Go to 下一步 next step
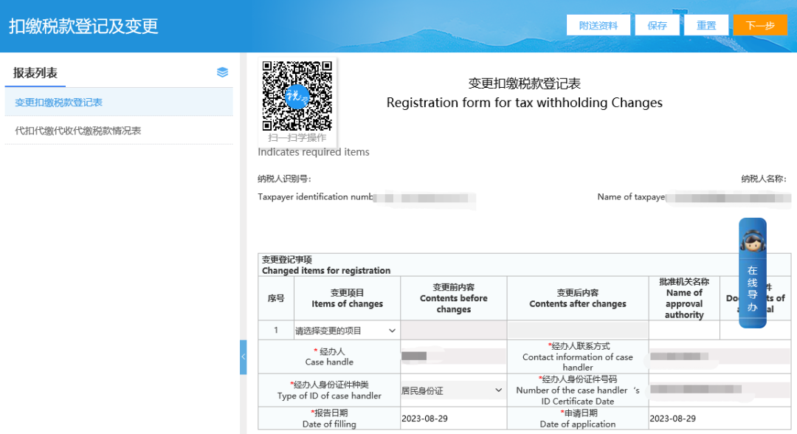The width and height of the screenshot is (797, 434). [x=760, y=25]
